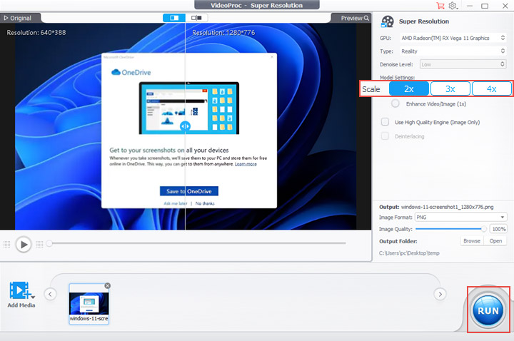Viewport: 514px width, 341px height.
Task: Click the grip dots right of play button
Action: [40, 245]
